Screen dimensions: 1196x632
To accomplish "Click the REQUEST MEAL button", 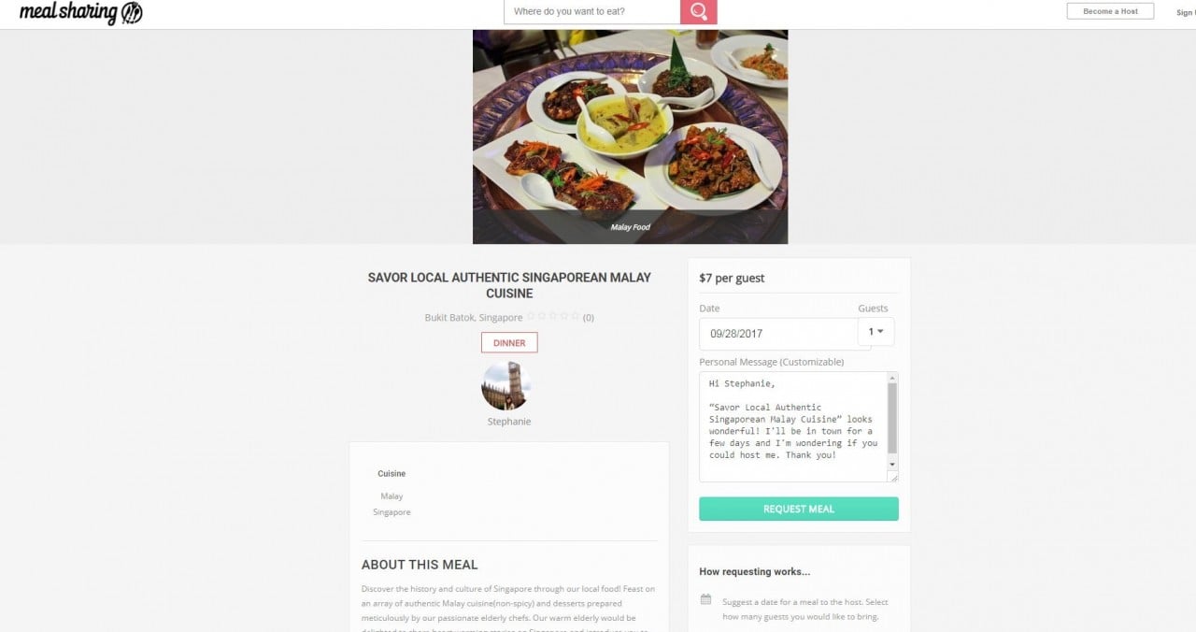I will coord(799,509).
